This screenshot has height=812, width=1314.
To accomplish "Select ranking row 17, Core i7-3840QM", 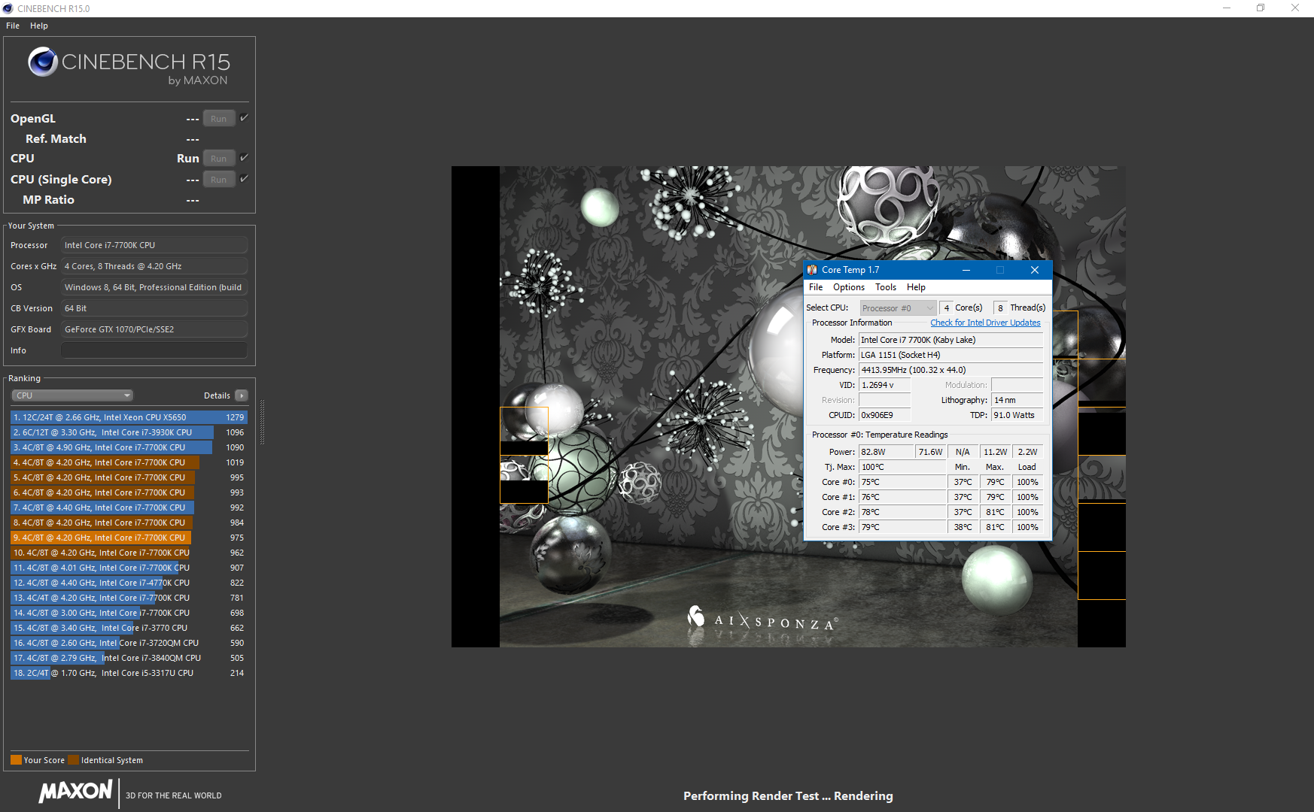I will tap(129, 658).
